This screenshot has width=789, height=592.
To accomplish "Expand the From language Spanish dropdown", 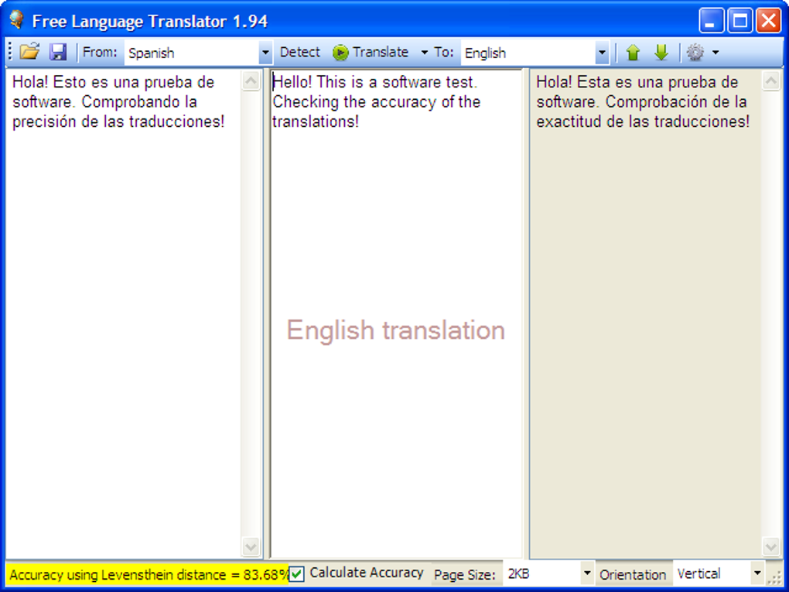I will 265,53.
